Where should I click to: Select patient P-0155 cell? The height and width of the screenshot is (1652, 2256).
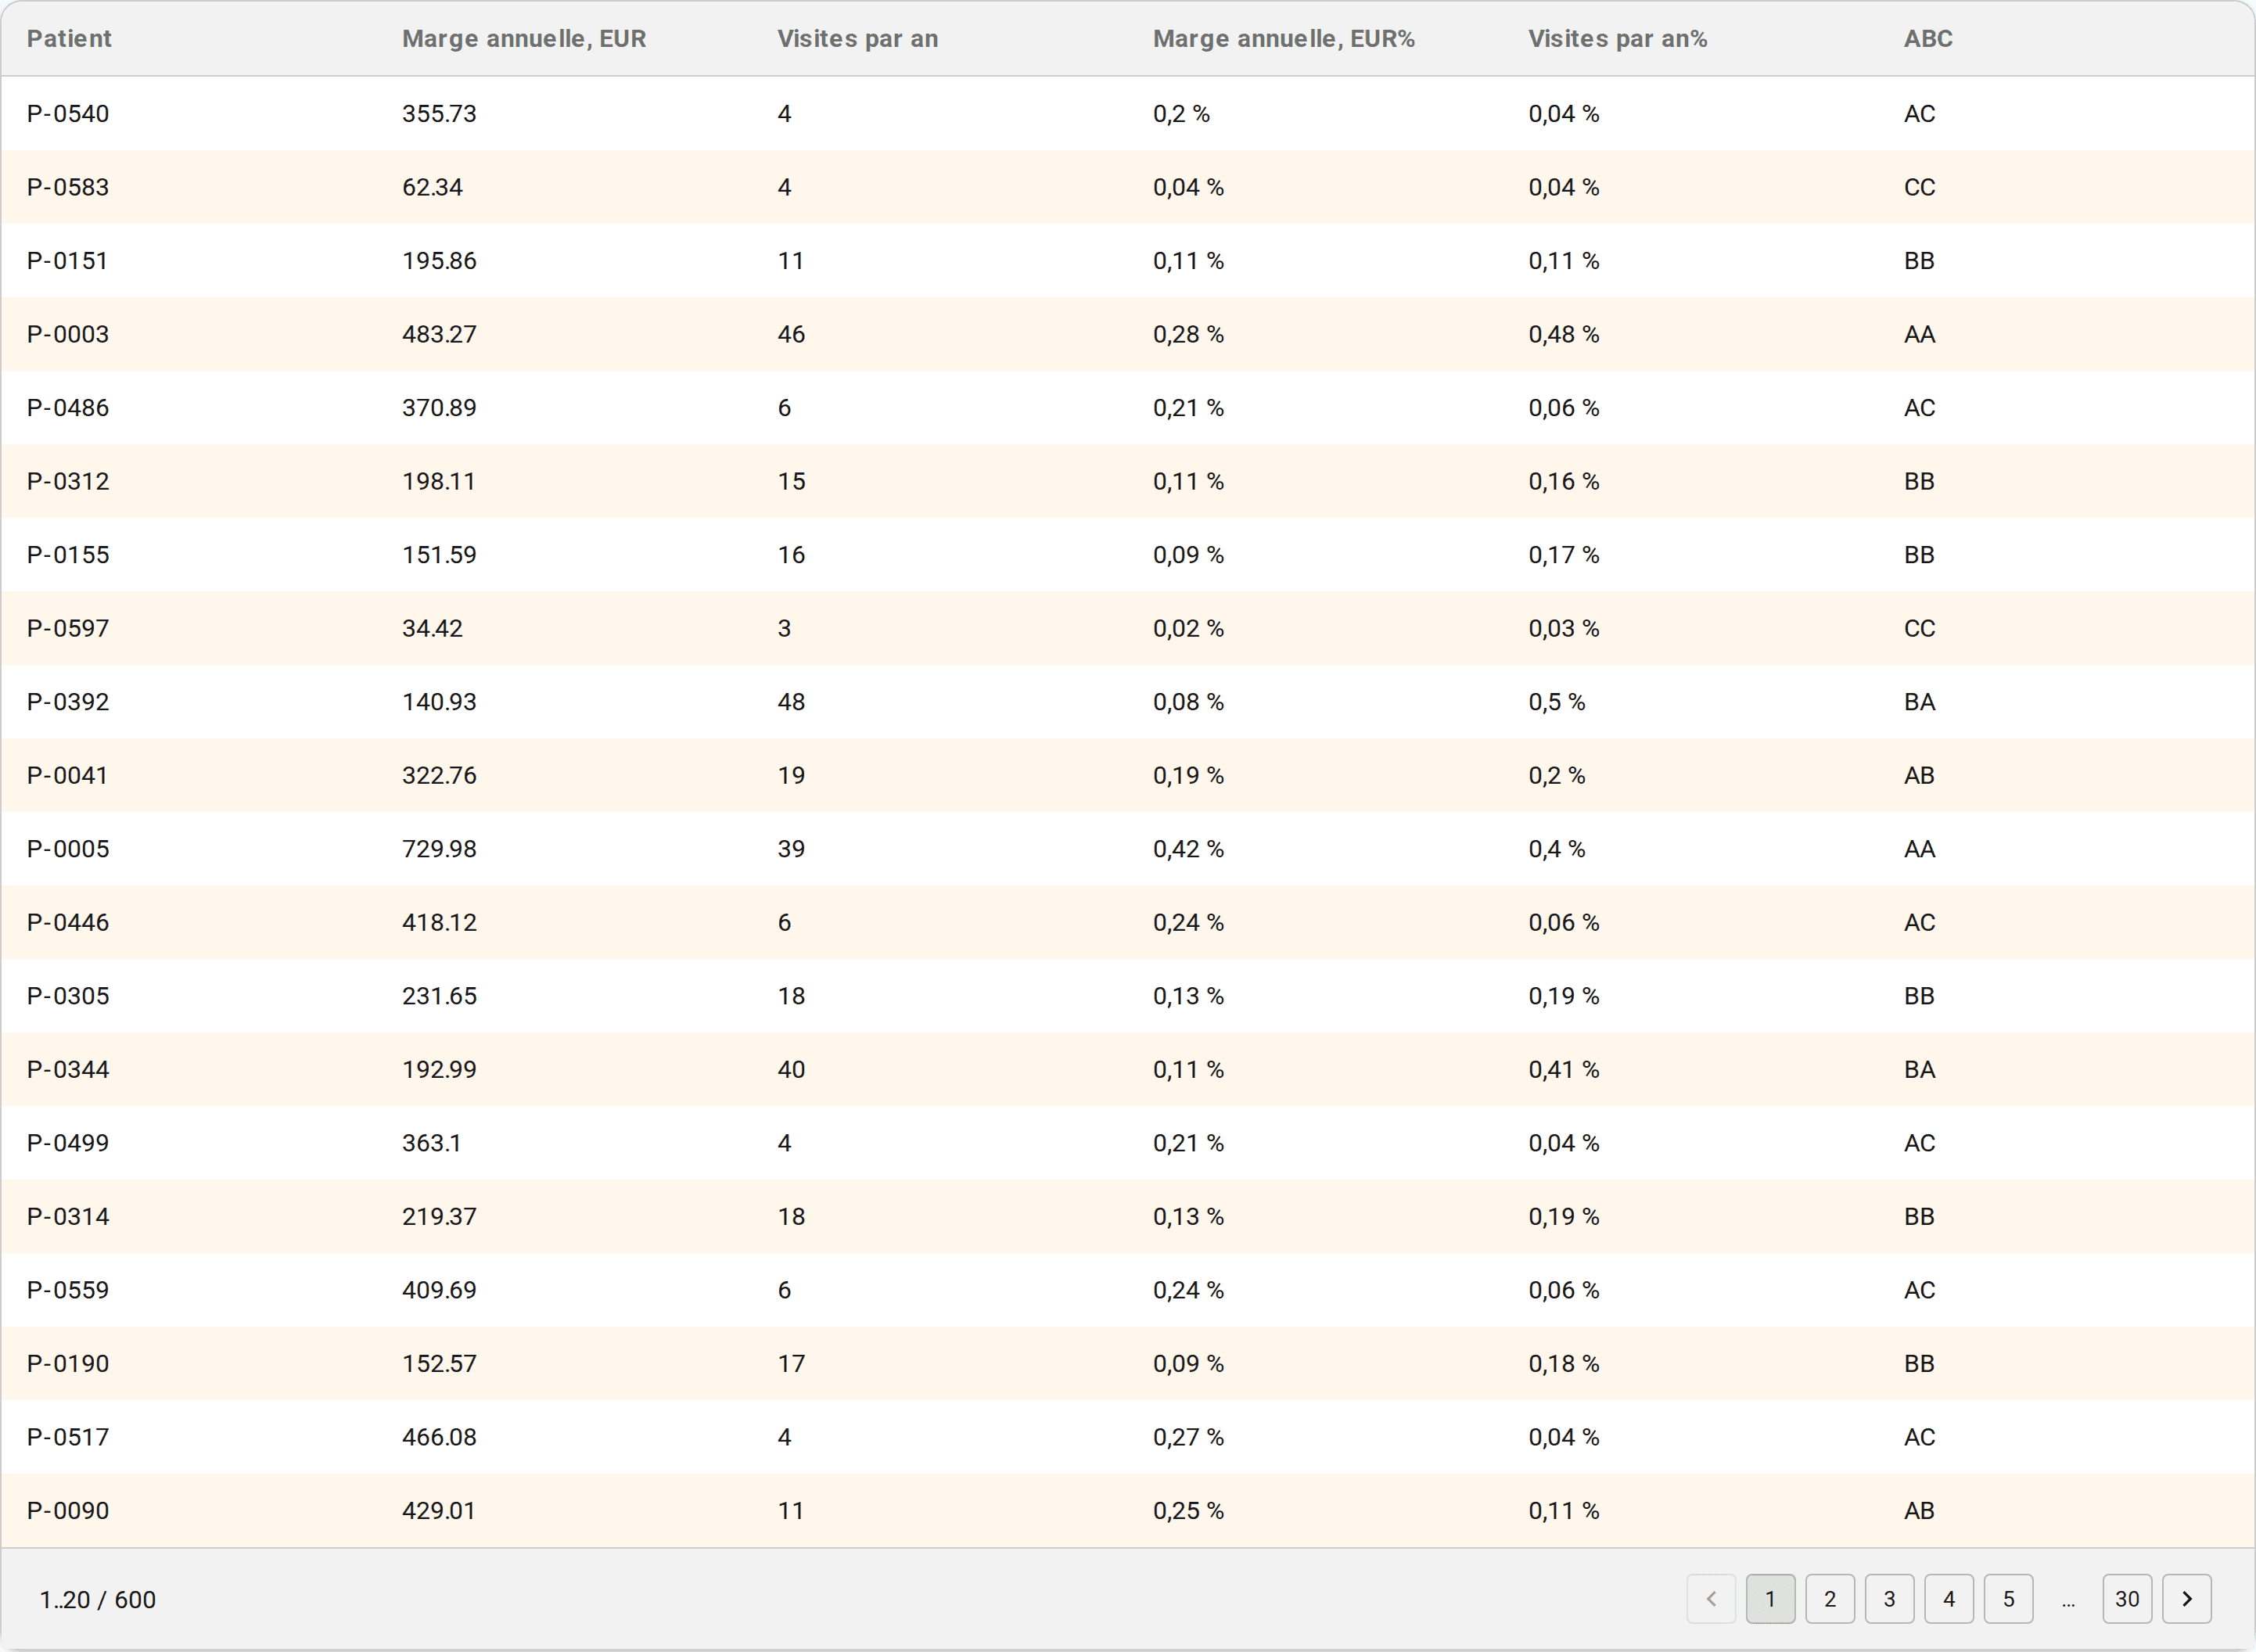pyautogui.click(x=68, y=555)
